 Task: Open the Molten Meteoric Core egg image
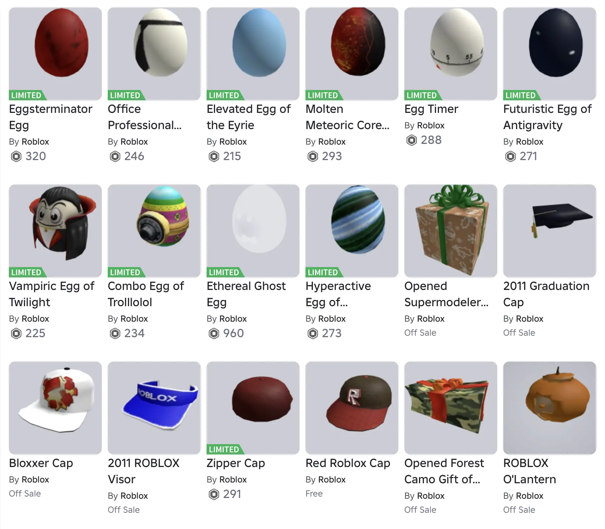pyautogui.click(x=352, y=54)
